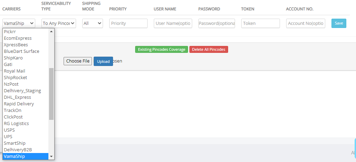Pick USPS from the carrier list

click(x=26, y=130)
